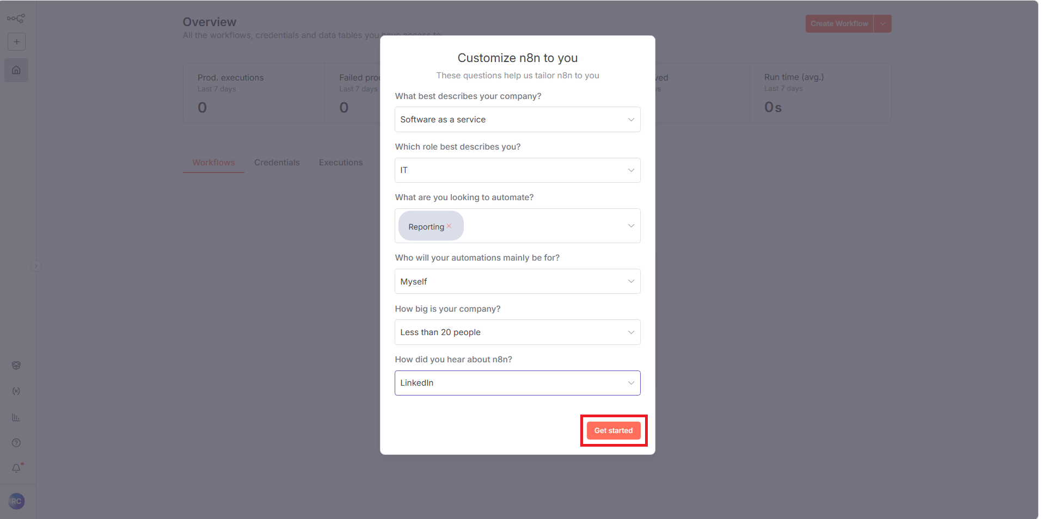This screenshot has height=519, width=1043.
Task: Open the Help question mark icon
Action: [x=16, y=443]
